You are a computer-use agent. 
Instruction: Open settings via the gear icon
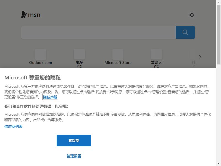point(191,15)
